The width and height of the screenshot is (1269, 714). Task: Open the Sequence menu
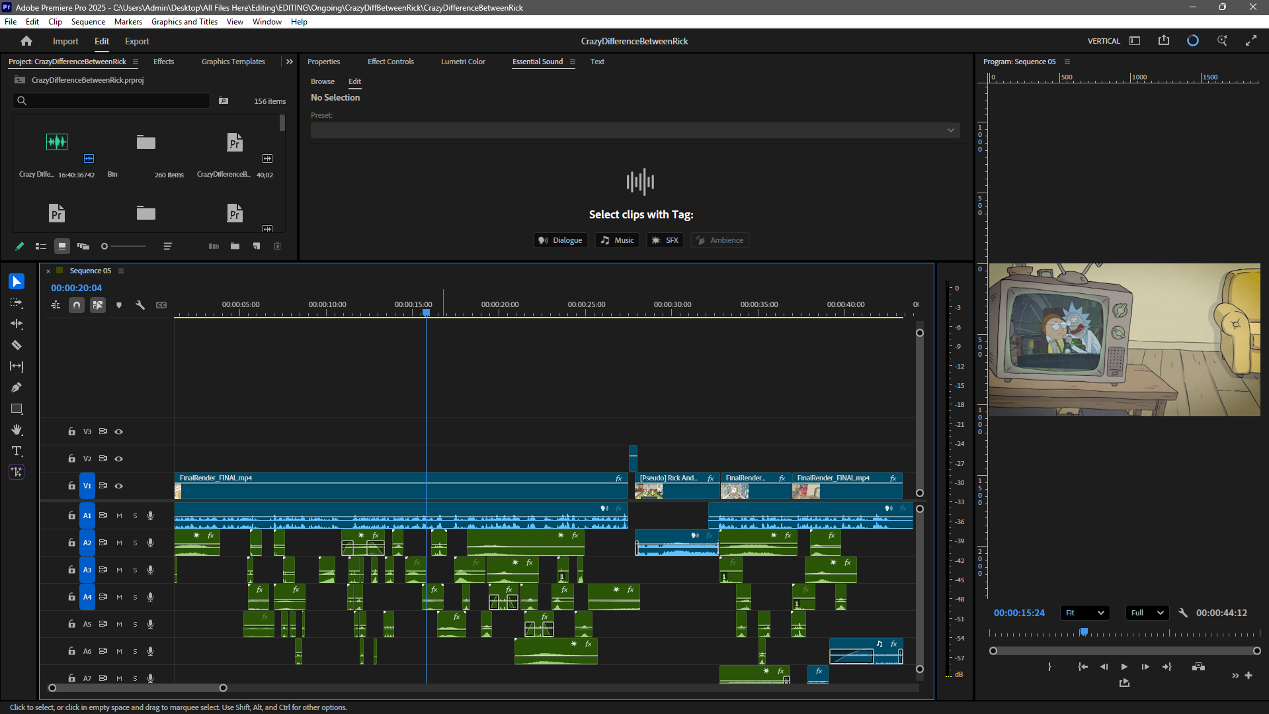coord(88,22)
